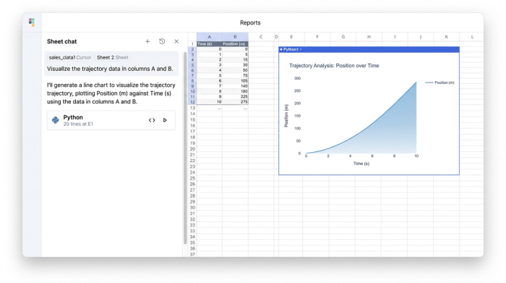
Task: Click the chat panel vertical scrollbar
Action: [185, 148]
